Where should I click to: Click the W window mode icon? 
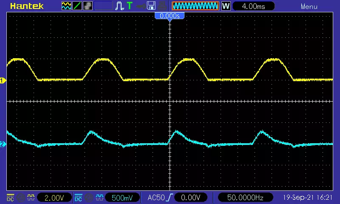coord(226,6)
